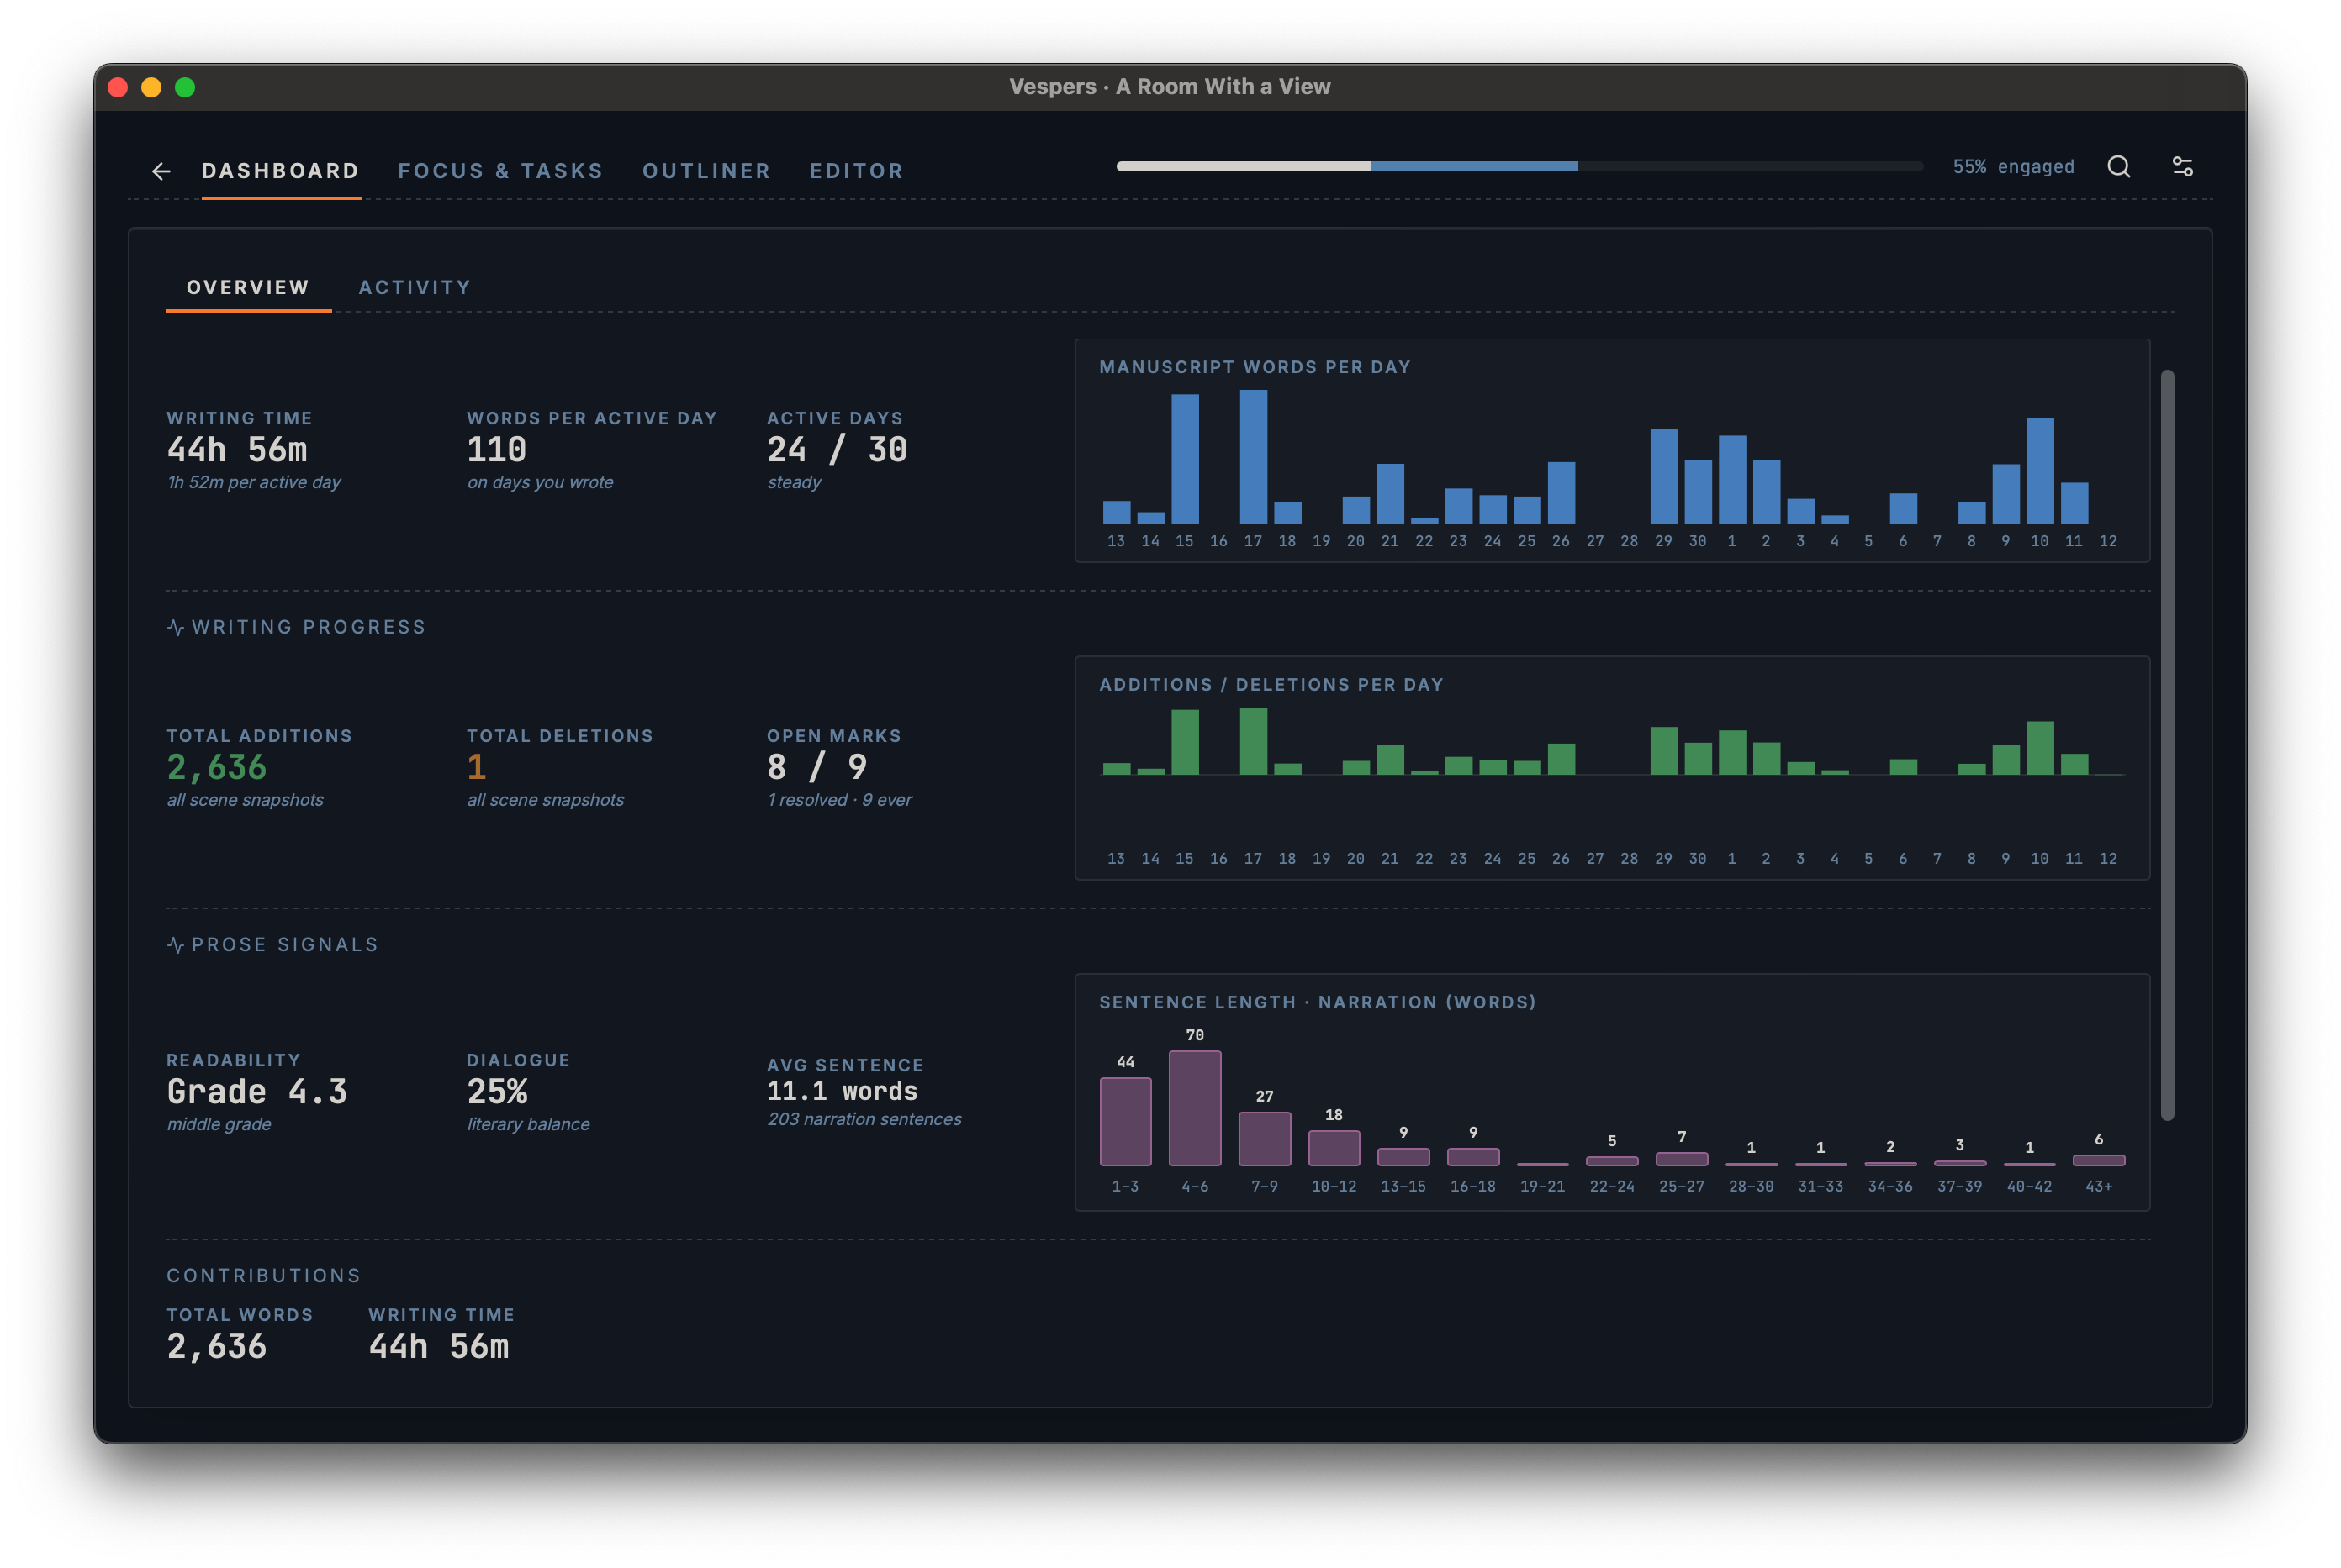Click the day 10 green additions bar
This screenshot has width=2341, height=1568.
click(2040, 748)
